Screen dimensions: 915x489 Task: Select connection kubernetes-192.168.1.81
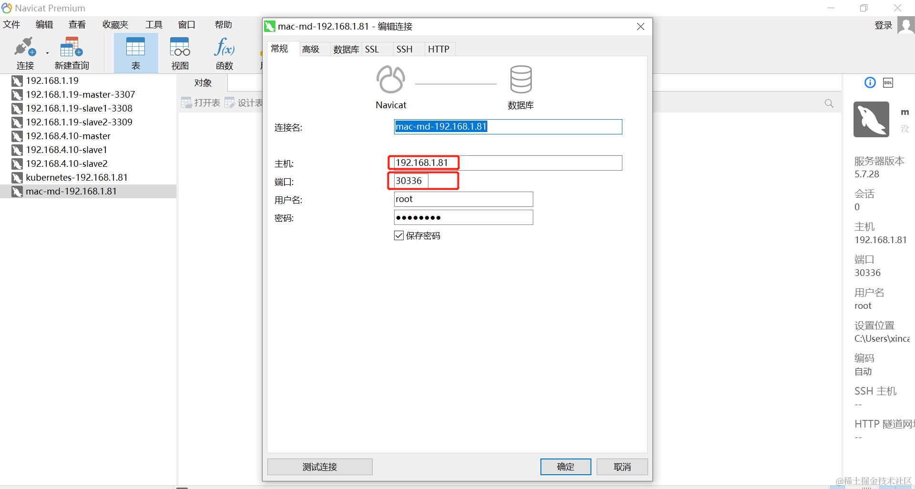77,178
